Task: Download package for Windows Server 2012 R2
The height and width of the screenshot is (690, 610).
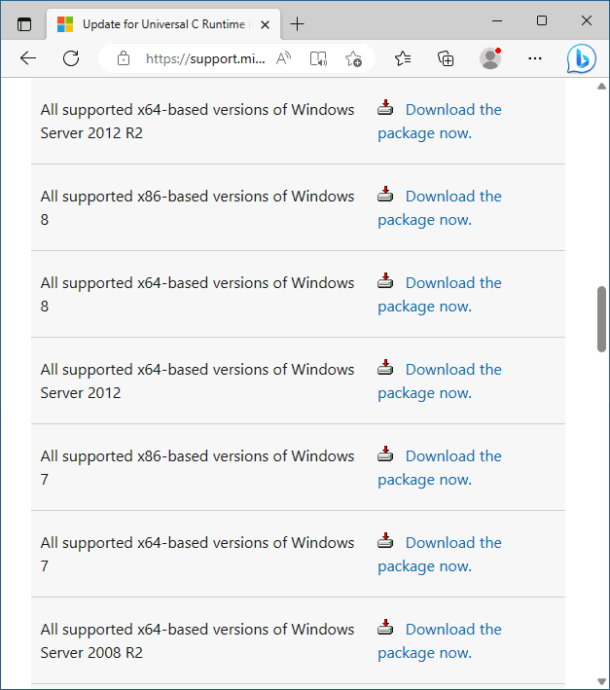Action: pyautogui.click(x=440, y=122)
